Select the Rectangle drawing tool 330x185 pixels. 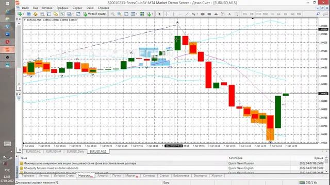pyautogui.click(x=209, y=14)
